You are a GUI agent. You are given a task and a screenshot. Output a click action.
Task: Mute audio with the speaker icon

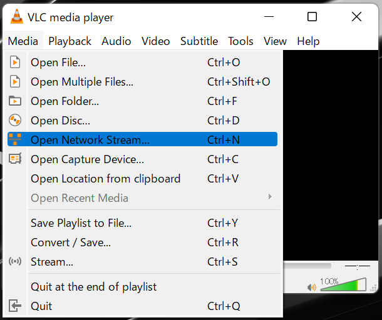coord(311,287)
